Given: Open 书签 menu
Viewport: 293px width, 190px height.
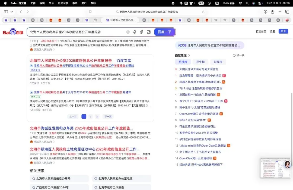Looking at the screenshot, I should (x=75, y=3).
